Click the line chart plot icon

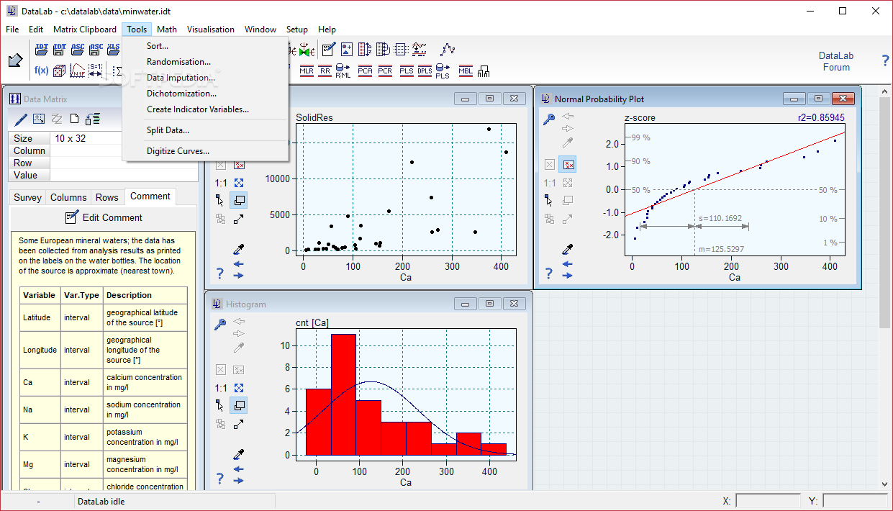(x=448, y=50)
